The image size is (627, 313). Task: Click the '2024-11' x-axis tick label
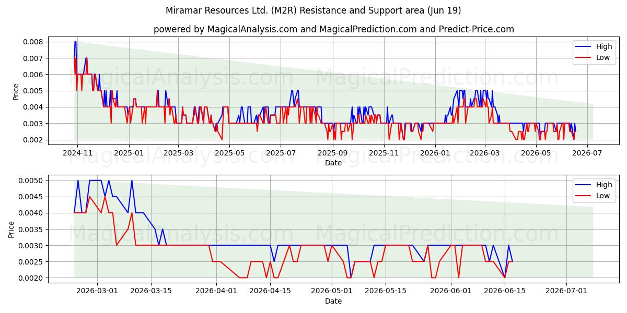coord(77,153)
